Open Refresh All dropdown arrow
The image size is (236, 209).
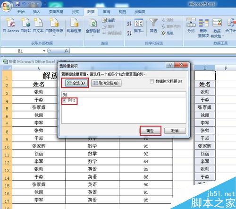[93, 36]
